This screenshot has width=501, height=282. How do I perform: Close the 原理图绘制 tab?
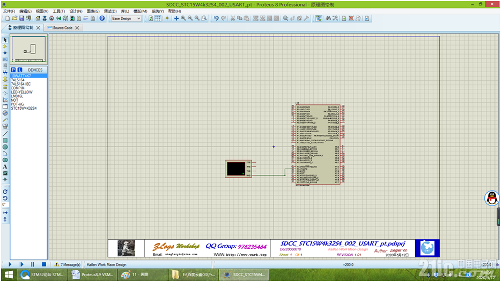[38, 28]
